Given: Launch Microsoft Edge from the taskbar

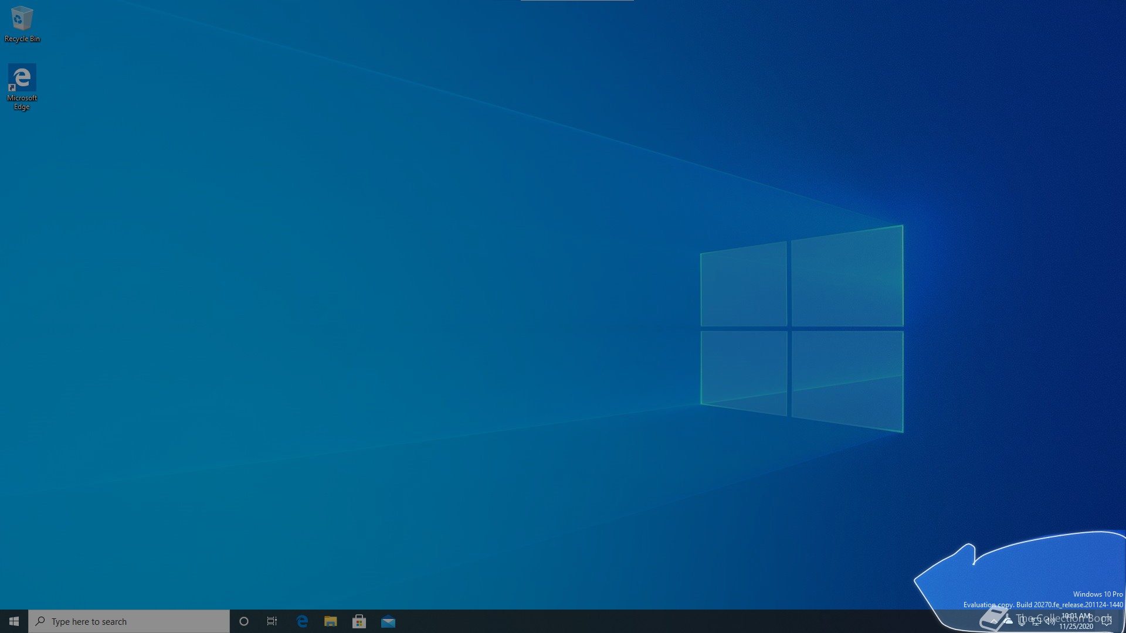Looking at the screenshot, I should (x=303, y=621).
